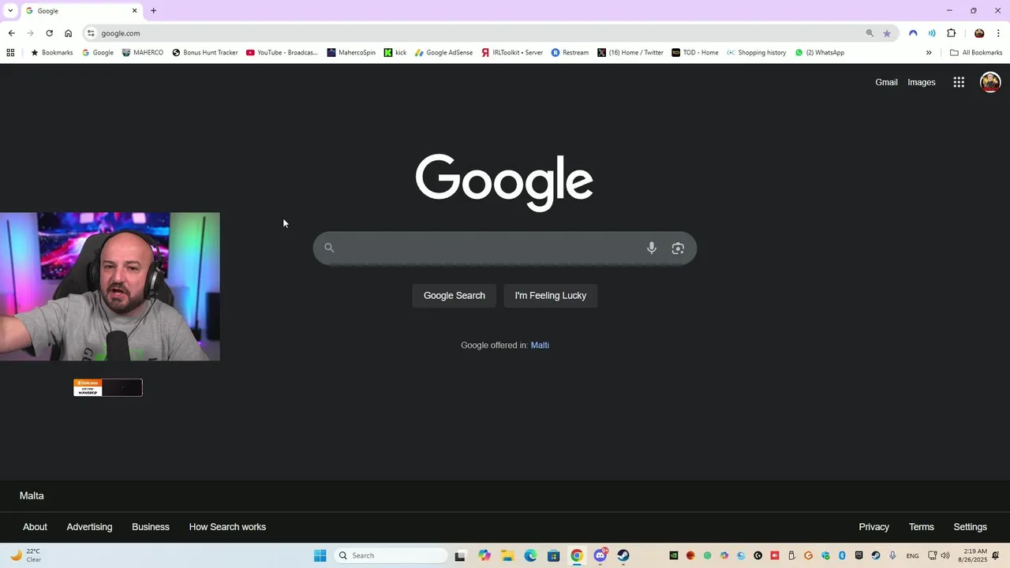Viewport: 1010px width, 568px height.
Task: Open the IRLToolkit Server bookmark
Action: click(x=512, y=52)
